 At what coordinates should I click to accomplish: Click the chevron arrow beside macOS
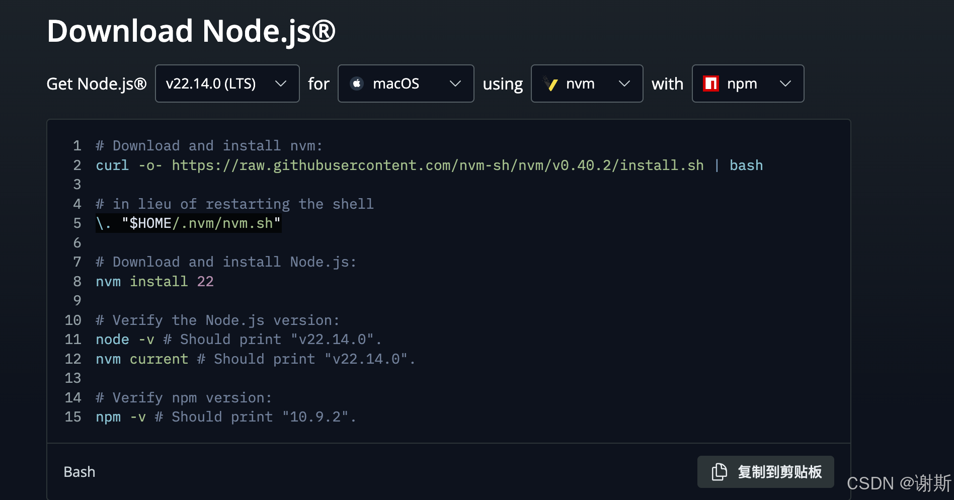[455, 84]
